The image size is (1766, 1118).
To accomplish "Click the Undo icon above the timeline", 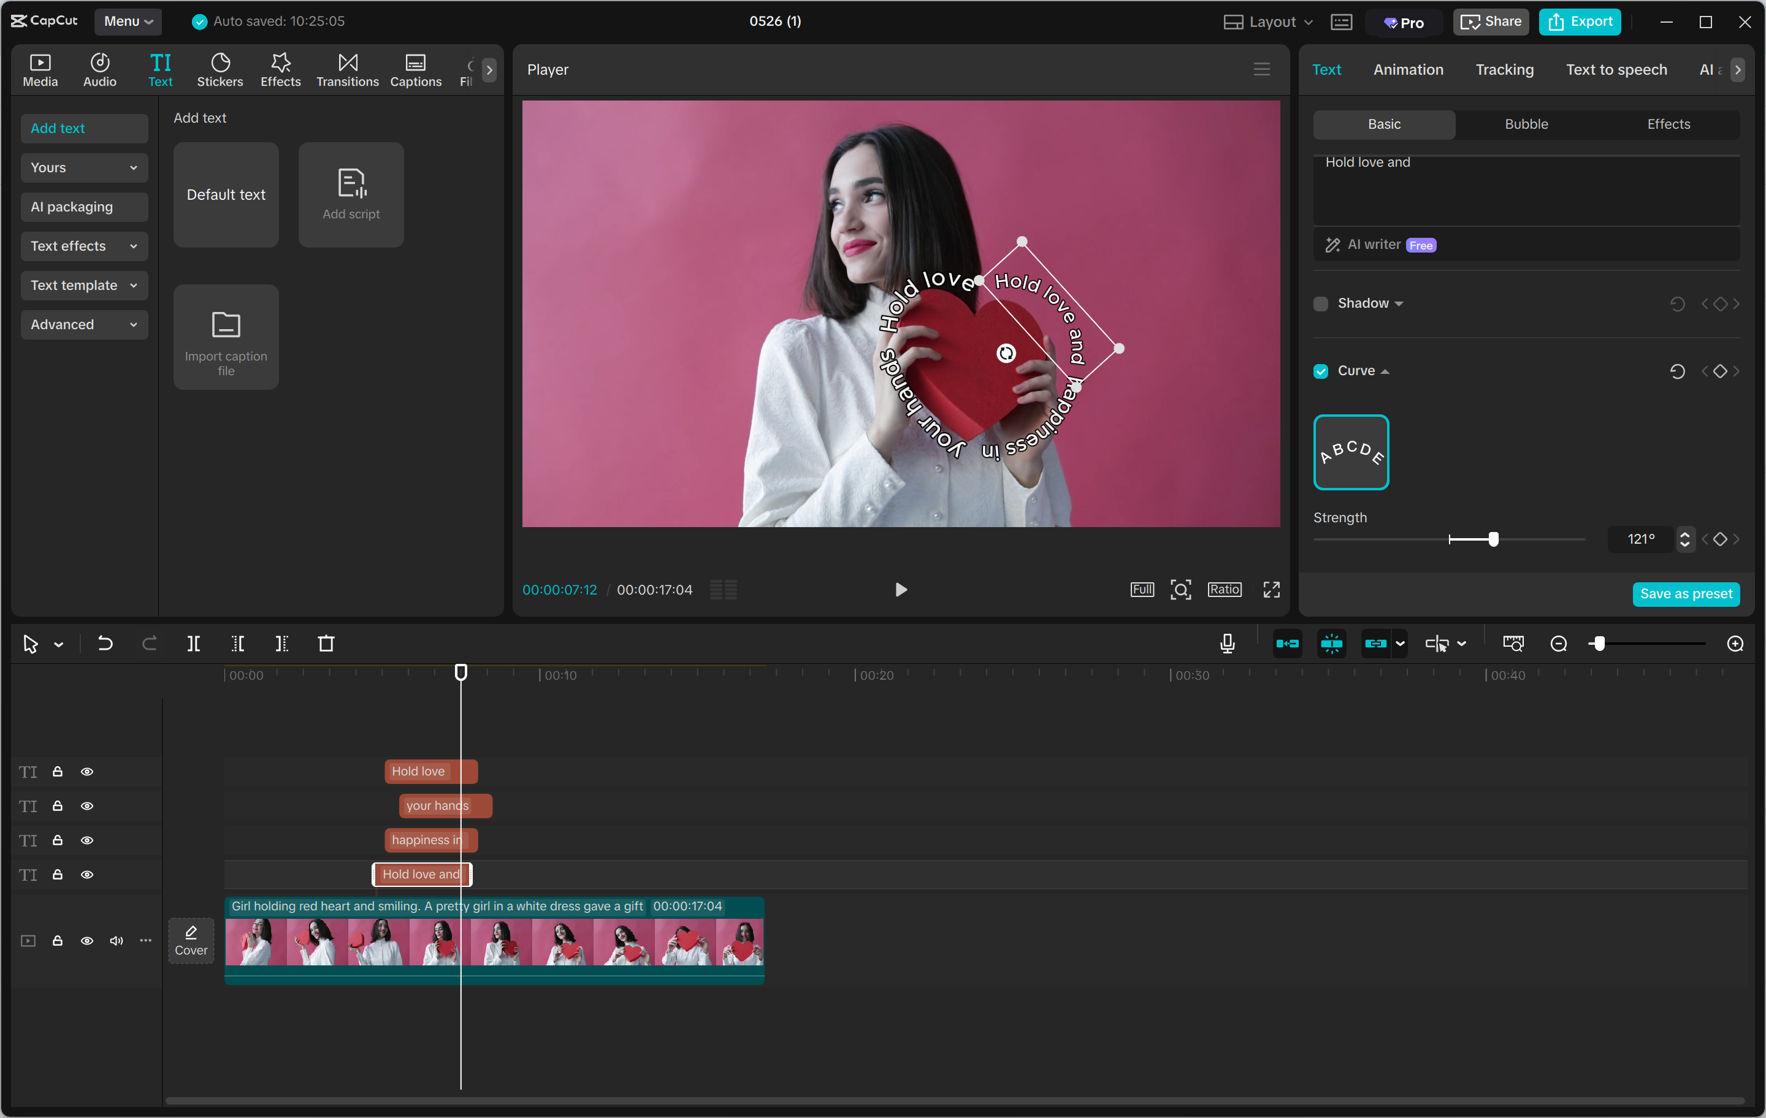I will (x=105, y=643).
